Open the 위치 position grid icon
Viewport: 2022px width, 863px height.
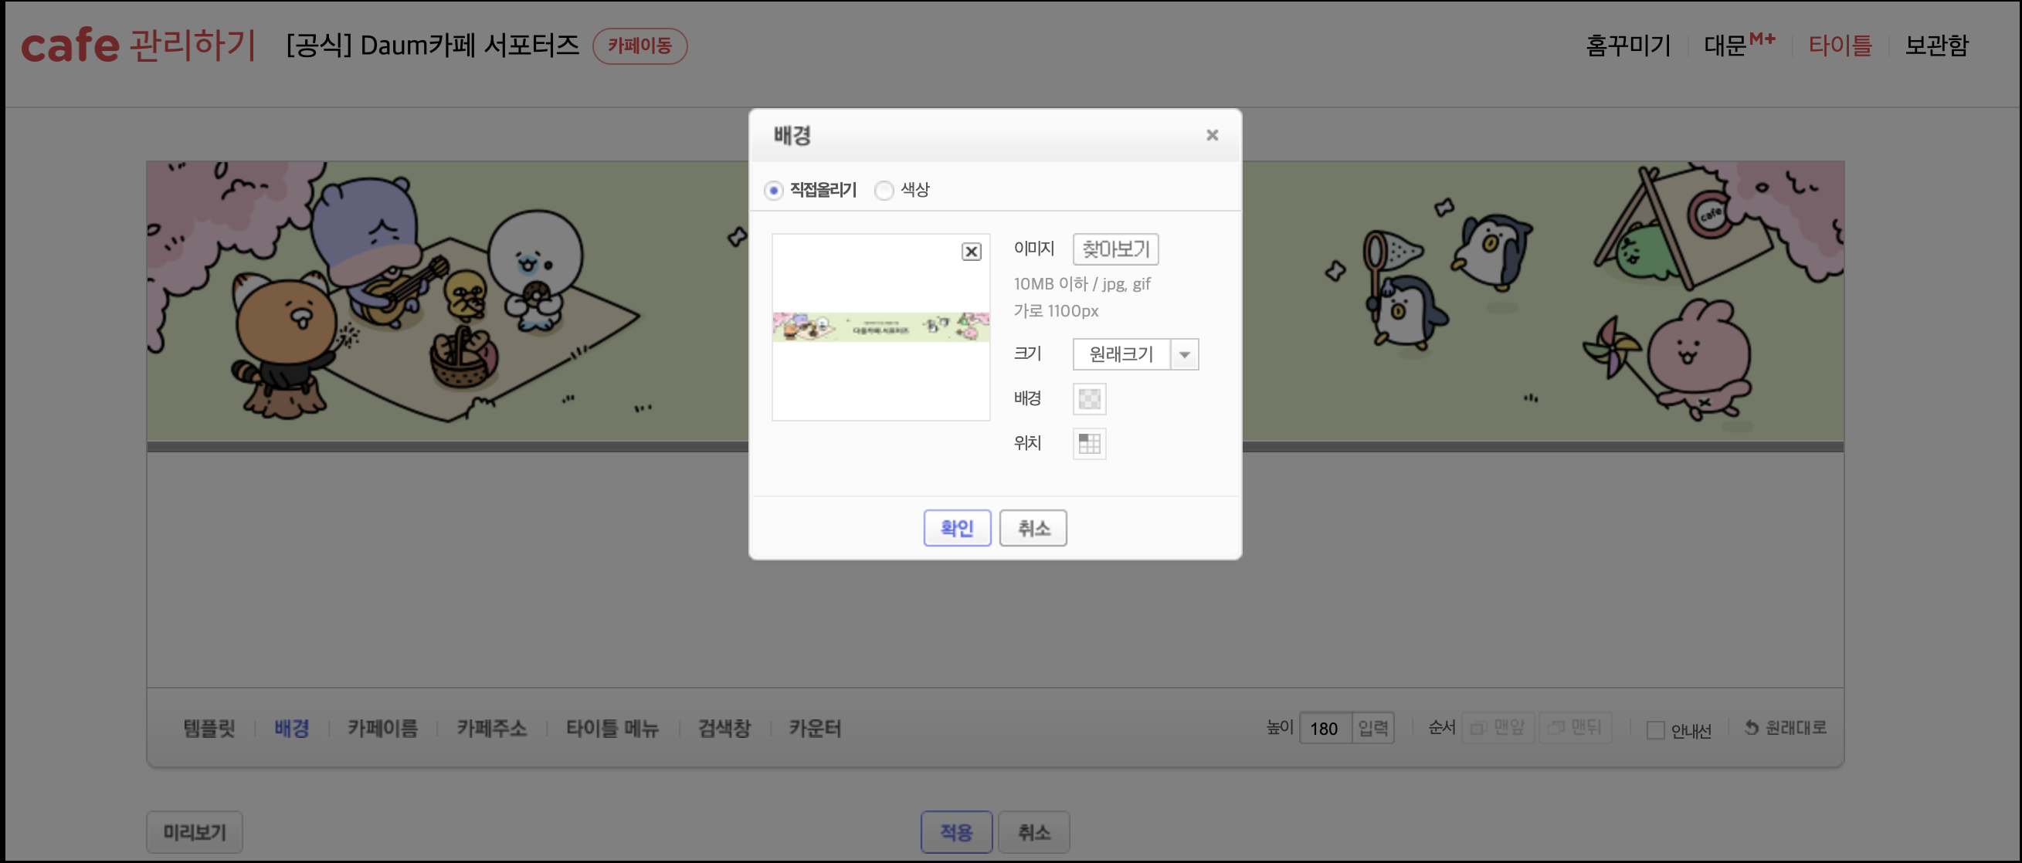point(1089,444)
